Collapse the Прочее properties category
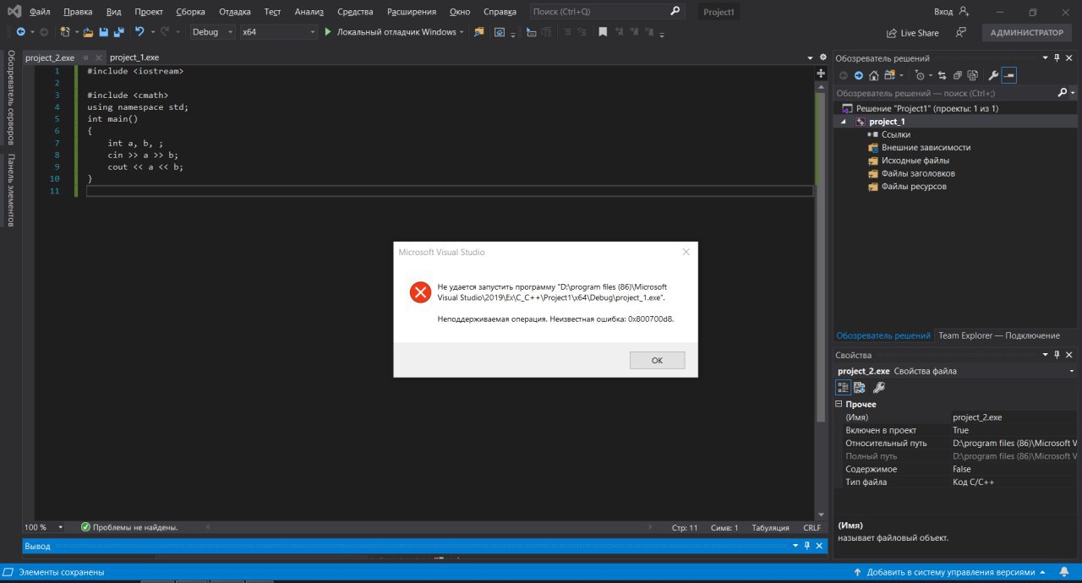 [x=839, y=404]
